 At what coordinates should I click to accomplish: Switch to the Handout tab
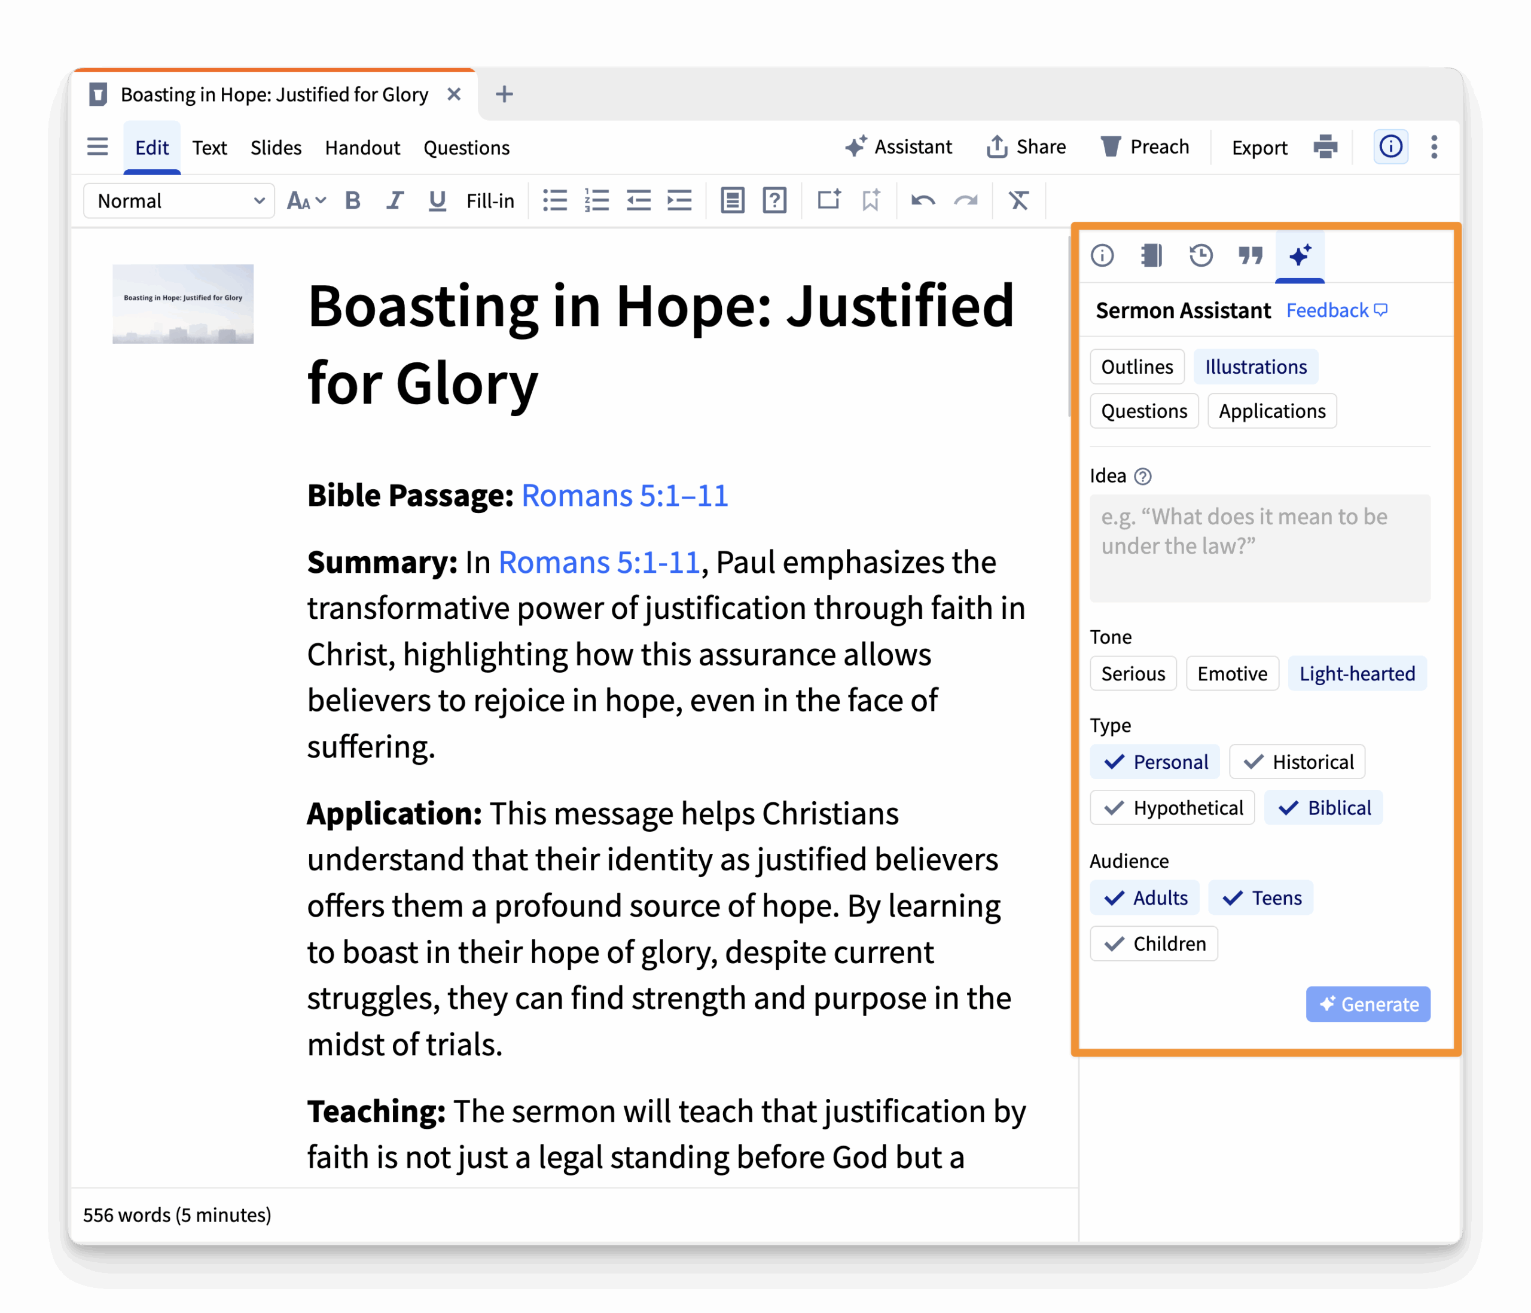tap(362, 148)
